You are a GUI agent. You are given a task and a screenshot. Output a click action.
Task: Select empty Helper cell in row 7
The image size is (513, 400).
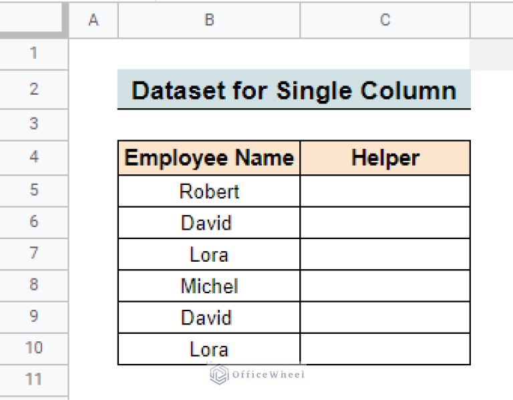tap(385, 254)
